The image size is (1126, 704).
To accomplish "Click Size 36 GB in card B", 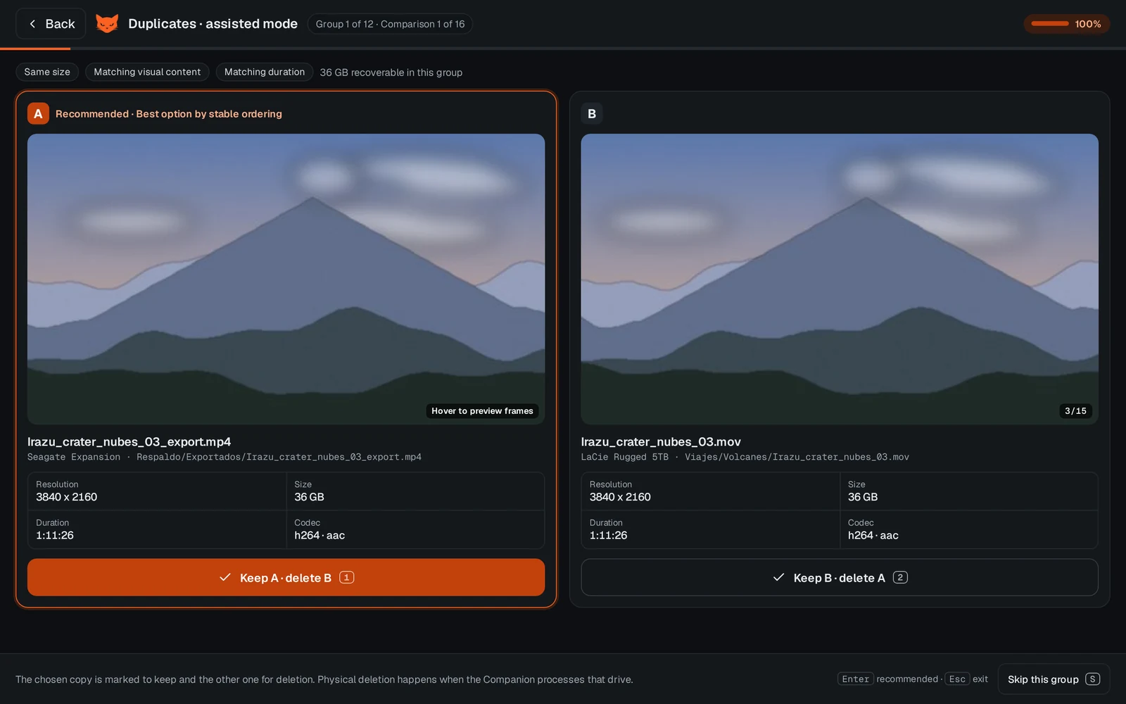I will (969, 491).
